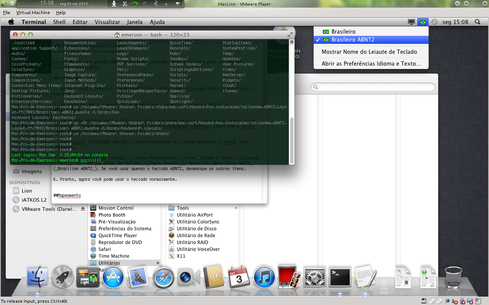489x305 pixels.
Task: Click the Terminal fullscreen arrows button
Action: (x=290, y=35)
